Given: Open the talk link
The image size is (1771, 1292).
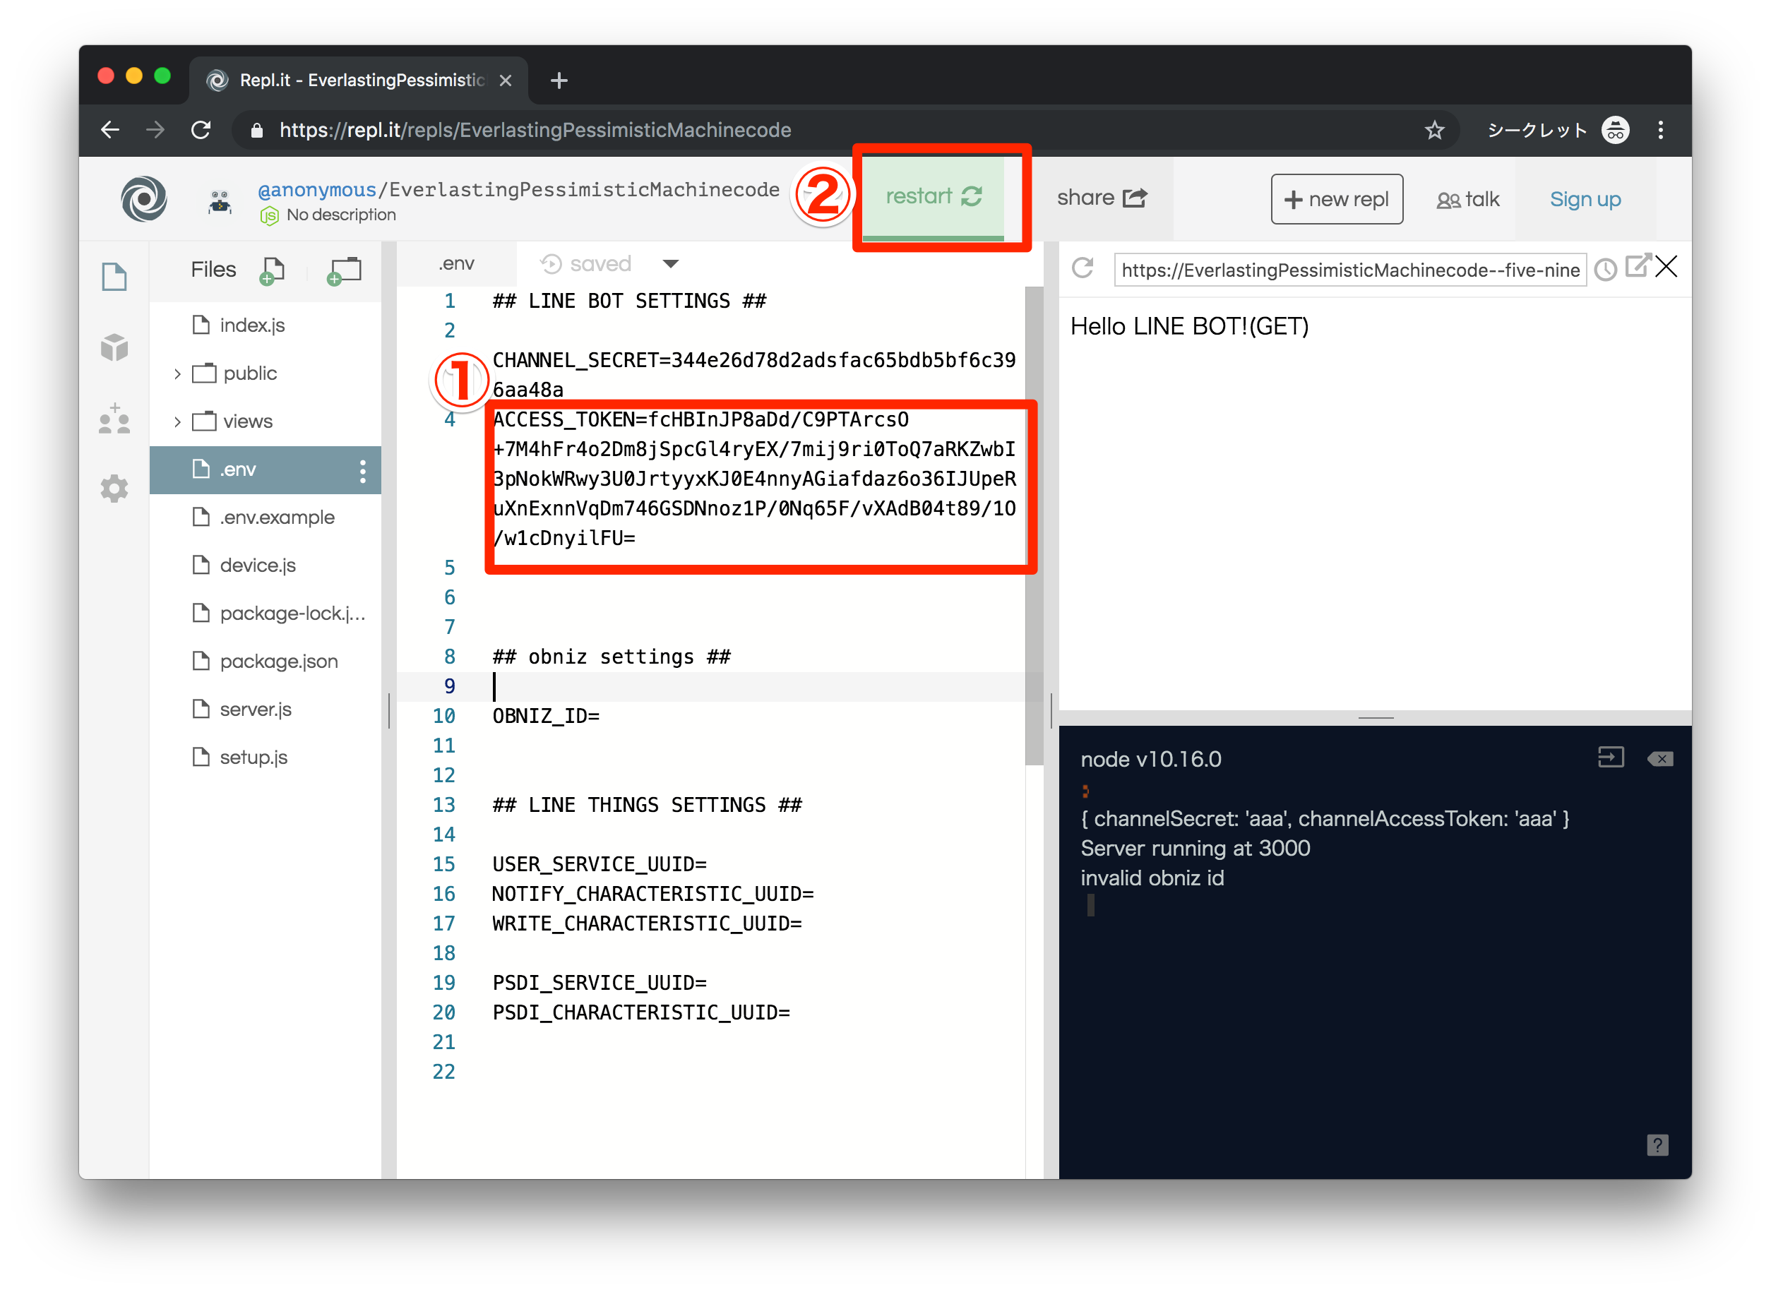Looking at the screenshot, I should coord(1468,201).
